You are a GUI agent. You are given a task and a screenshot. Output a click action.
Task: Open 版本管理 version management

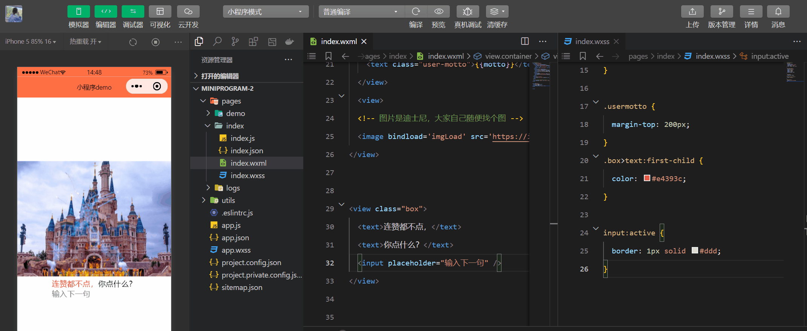tap(722, 12)
